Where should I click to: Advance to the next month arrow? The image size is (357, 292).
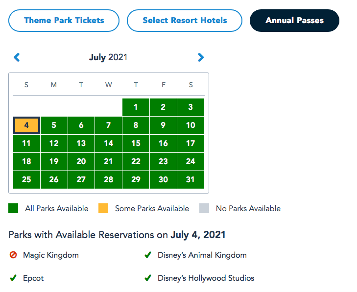tap(201, 57)
